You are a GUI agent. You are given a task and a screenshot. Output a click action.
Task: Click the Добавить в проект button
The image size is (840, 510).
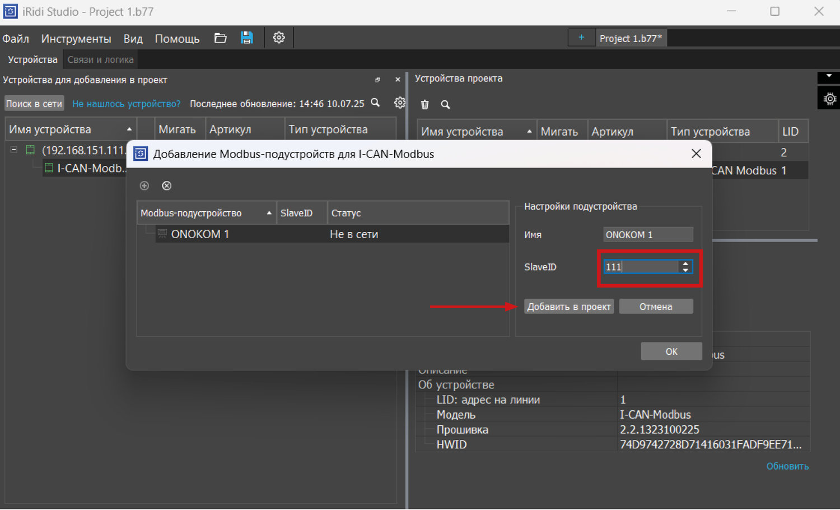pyautogui.click(x=568, y=307)
